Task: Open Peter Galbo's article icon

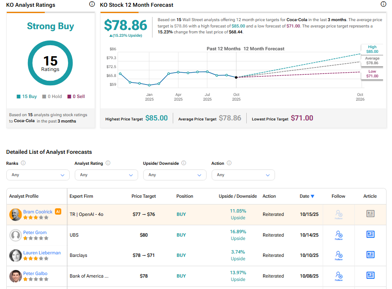Action: click(x=370, y=275)
